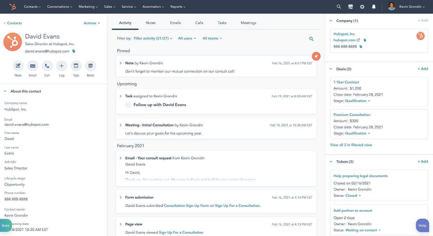Unpin the pinned note pin icon

[316, 56]
